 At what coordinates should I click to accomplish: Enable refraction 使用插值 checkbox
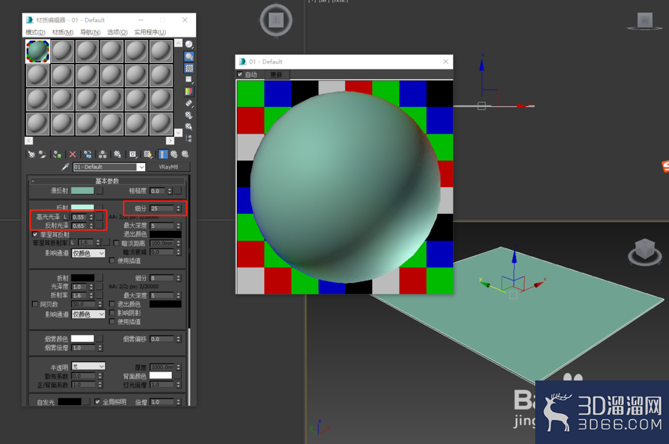click(112, 322)
